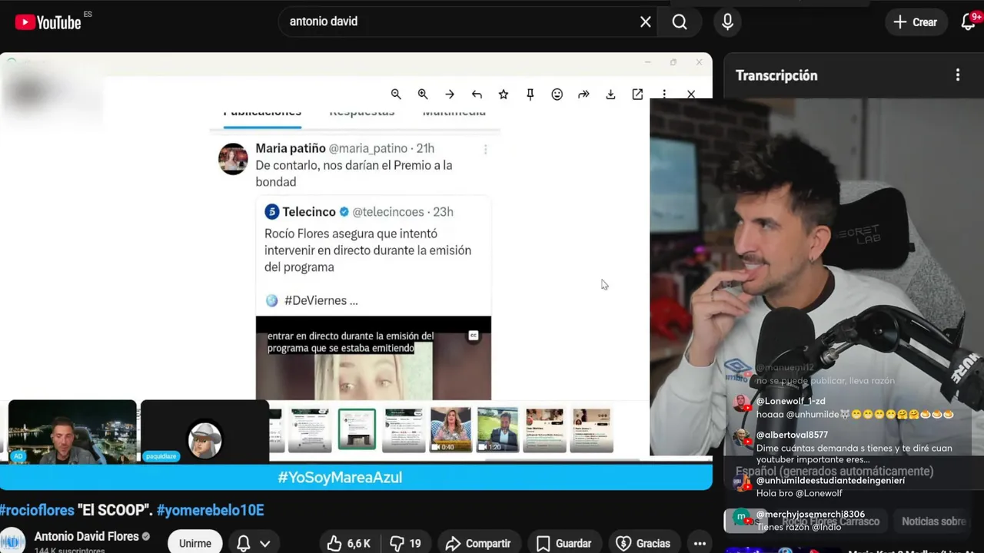Download the image from the viewer toolbar
Viewport: 984px width, 553px height.
tap(610, 94)
